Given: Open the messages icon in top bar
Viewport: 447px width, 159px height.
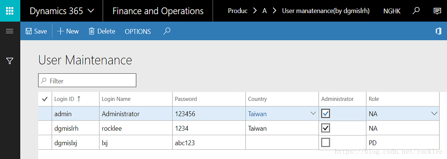Looking at the screenshot, I should pyautogui.click(x=437, y=11).
